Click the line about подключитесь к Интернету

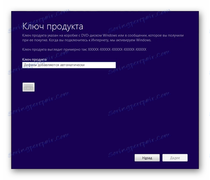[87, 40]
